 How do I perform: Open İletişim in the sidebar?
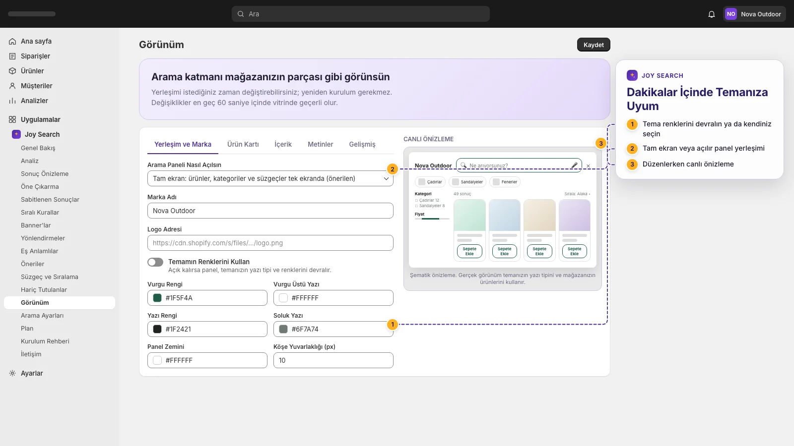click(x=31, y=354)
